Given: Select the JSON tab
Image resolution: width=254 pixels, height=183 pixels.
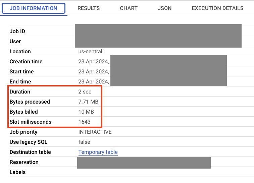Looking at the screenshot, I should 164,8.
